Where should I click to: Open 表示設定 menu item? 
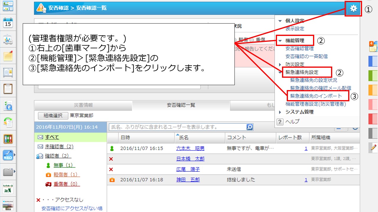(295, 29)
